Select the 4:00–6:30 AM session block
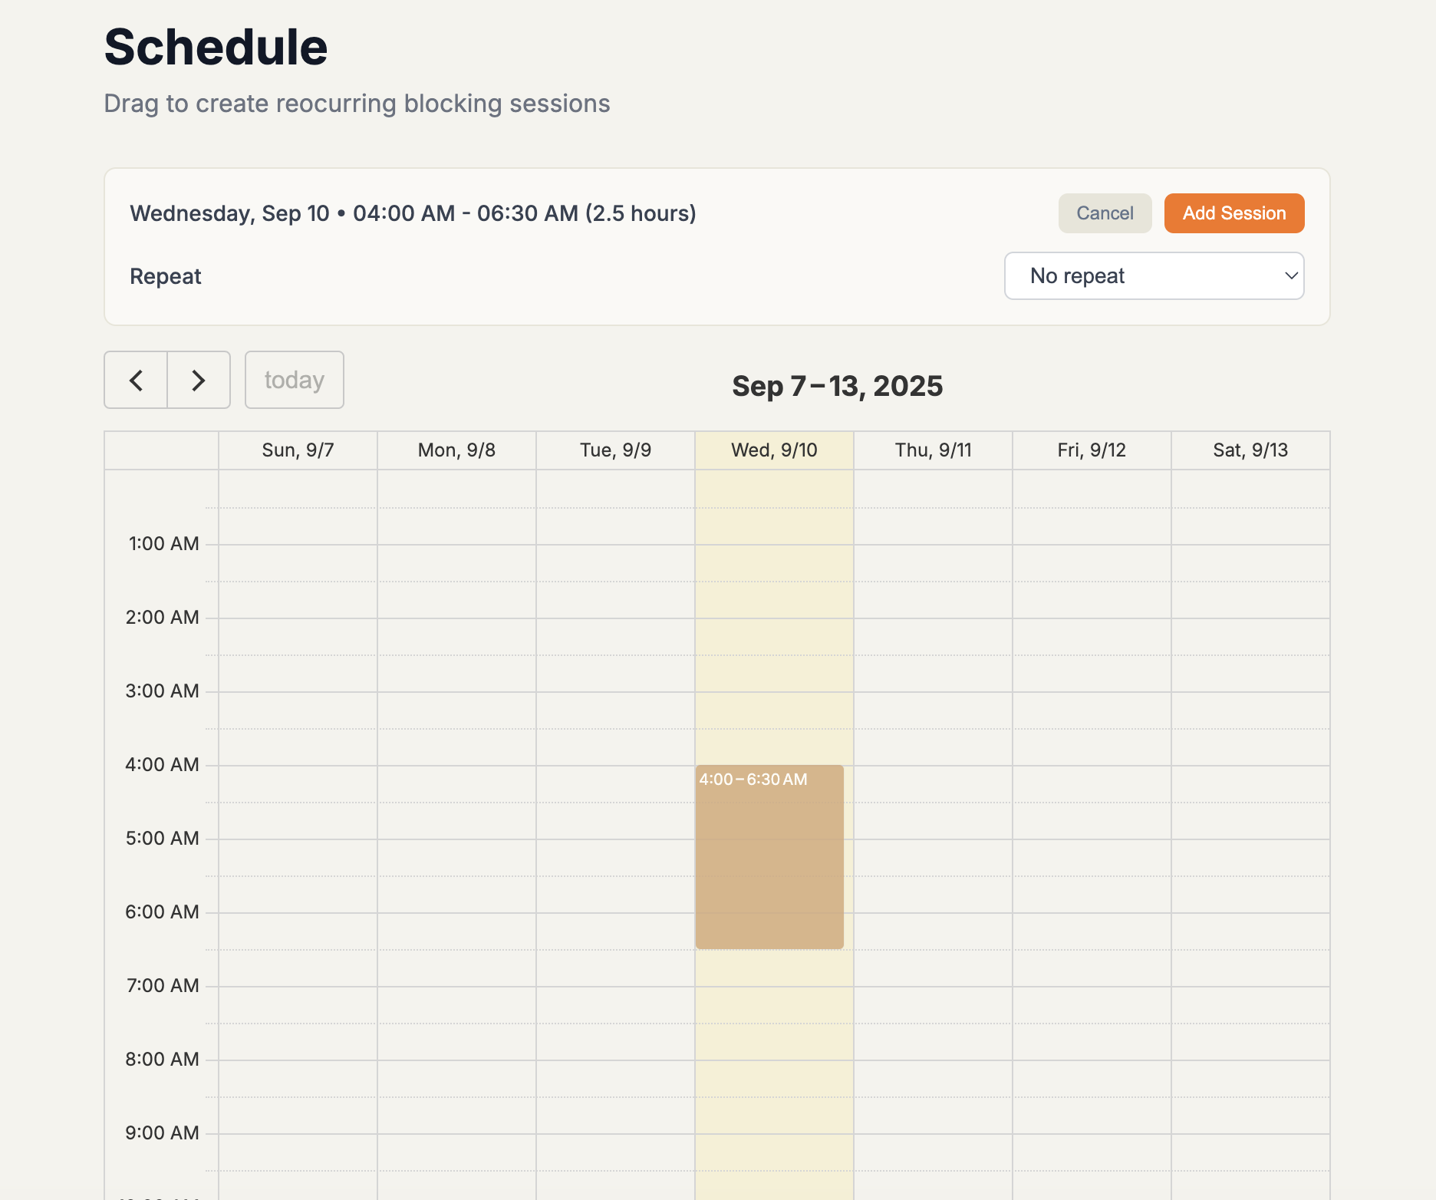 point(769,855)
